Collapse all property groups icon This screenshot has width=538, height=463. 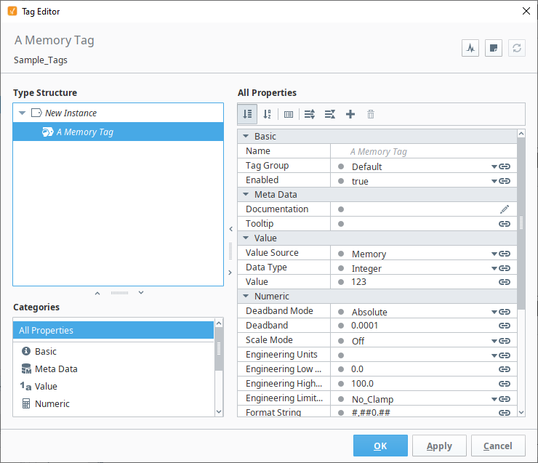(x=330, y=114)
